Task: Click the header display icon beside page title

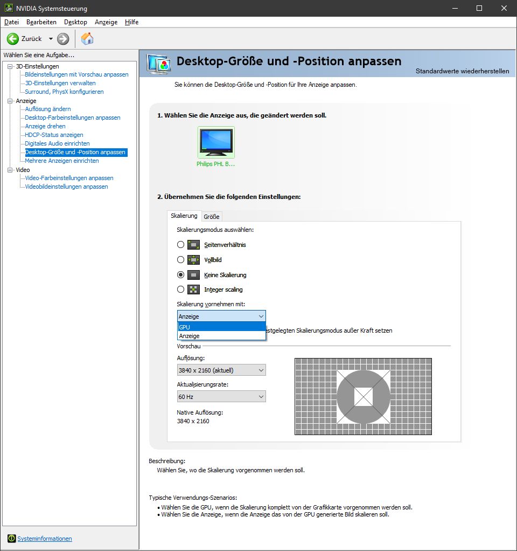Action: (x=159, y=64)
